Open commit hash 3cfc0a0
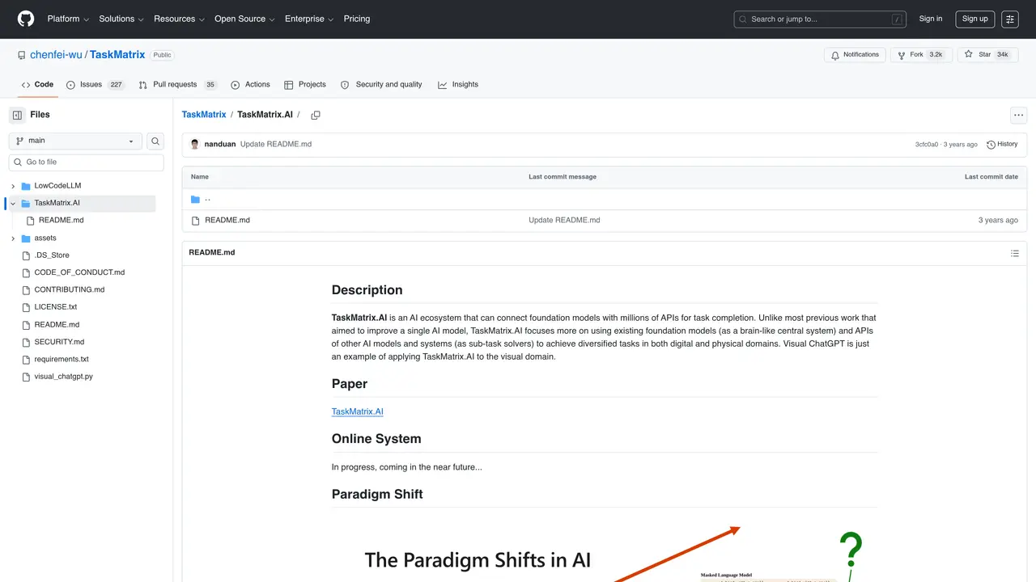This screenshot has width=1036, height=582. click(x=927, y=145)
